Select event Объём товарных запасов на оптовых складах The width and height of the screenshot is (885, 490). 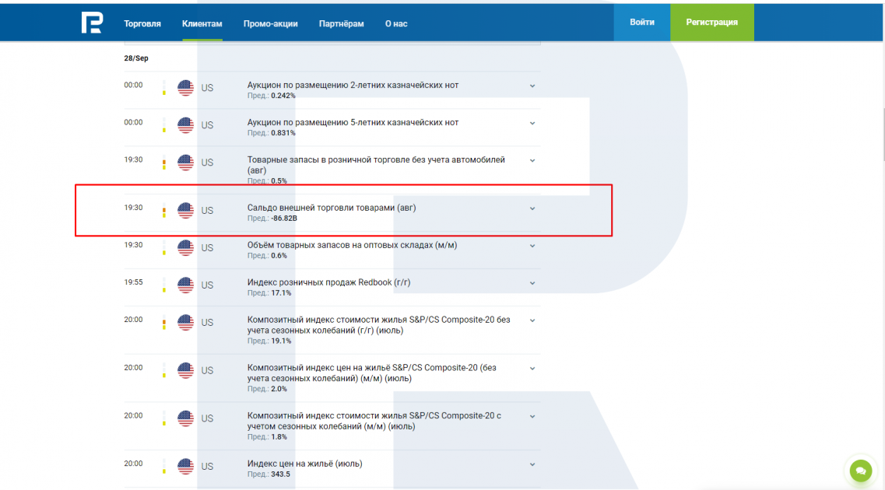tap(352, 245)
